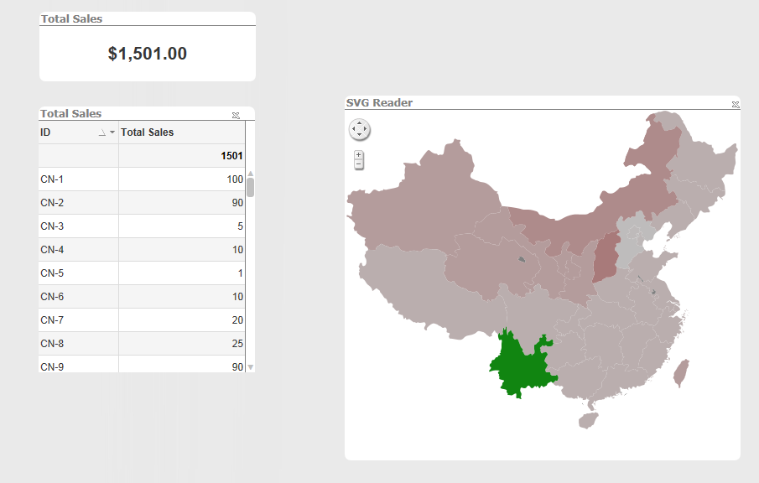
Task: Click the table scrollbar thumb
Action: click(x=250, y=186)
